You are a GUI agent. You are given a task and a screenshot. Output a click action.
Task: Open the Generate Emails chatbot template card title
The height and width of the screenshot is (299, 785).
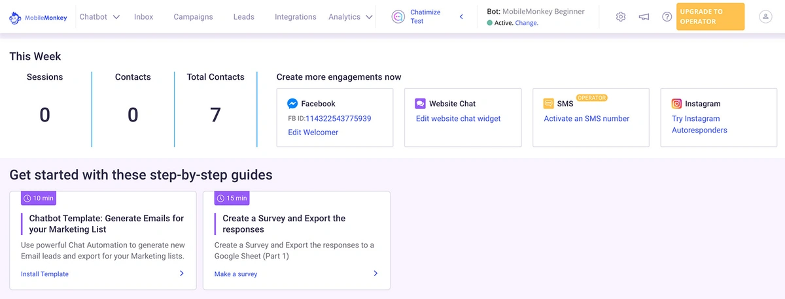[107, 224]
